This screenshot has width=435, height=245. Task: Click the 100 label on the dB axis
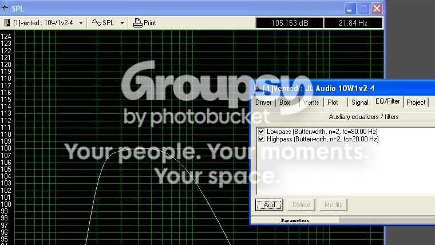(x=6, y=204)
